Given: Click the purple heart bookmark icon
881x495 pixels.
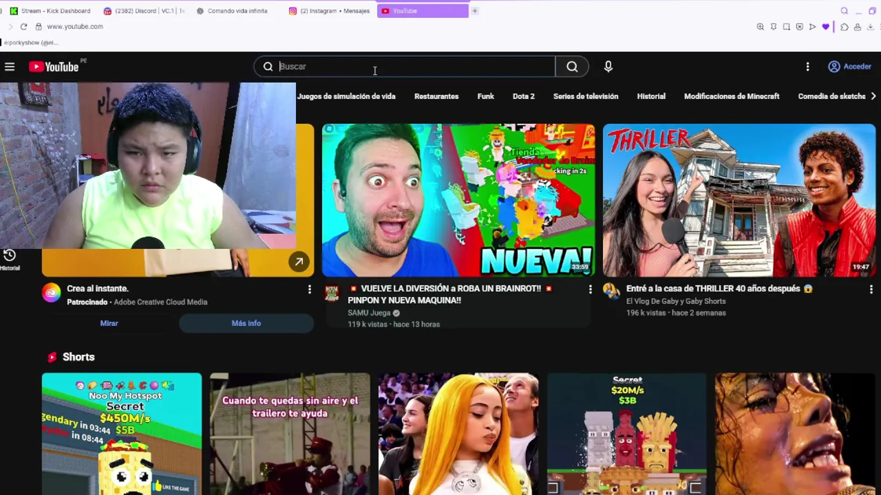Looking at the screenshot, I should pos(825,27).
